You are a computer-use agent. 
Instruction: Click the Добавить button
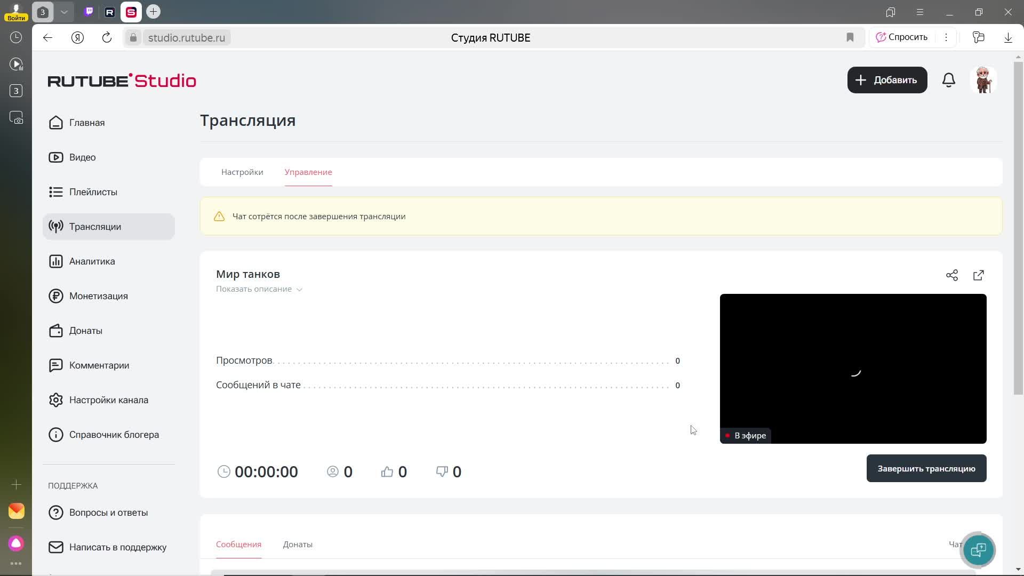pyautogui.click(x=887, y=80)
